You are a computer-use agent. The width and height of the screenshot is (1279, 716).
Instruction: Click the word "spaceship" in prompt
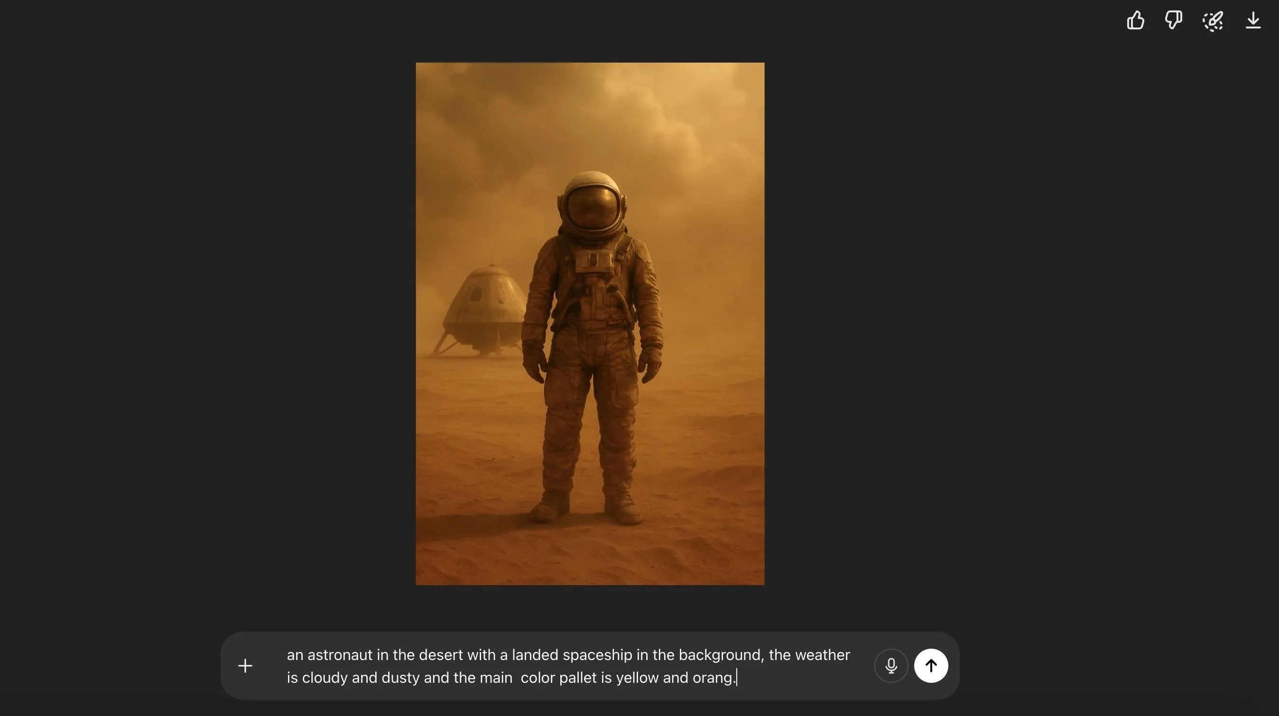(597, 655)
